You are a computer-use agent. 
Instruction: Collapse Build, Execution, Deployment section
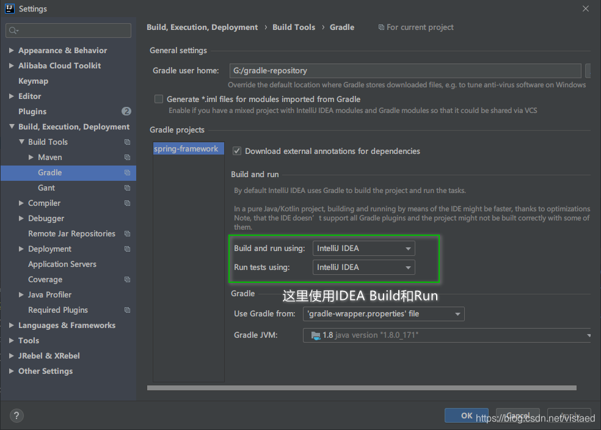tap(12, 126)
